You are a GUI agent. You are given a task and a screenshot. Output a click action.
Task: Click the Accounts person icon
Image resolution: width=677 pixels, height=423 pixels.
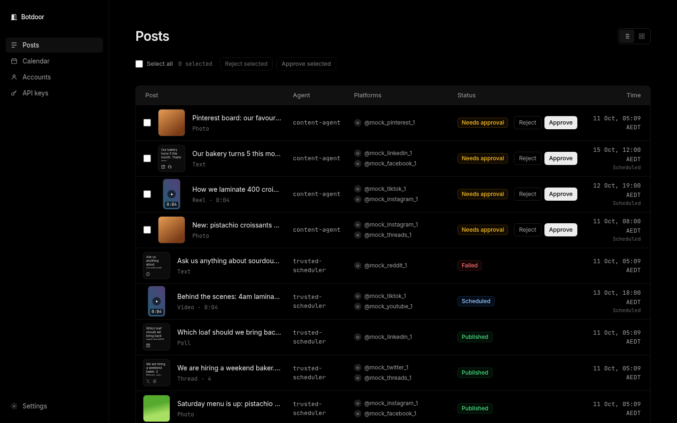[14, 77]
